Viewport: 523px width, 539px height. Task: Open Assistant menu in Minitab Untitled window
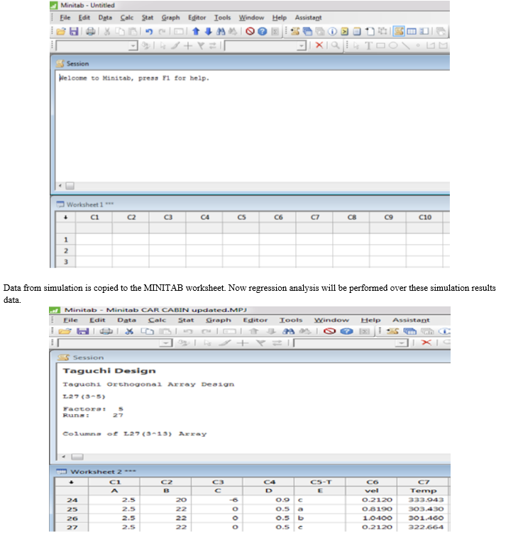point(308,18)
